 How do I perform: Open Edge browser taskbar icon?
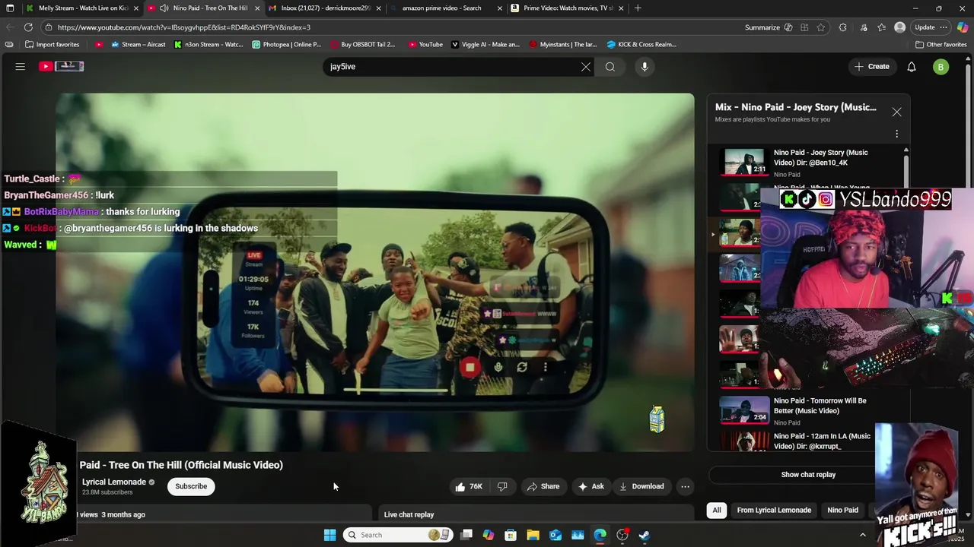(x=600, y=535)
